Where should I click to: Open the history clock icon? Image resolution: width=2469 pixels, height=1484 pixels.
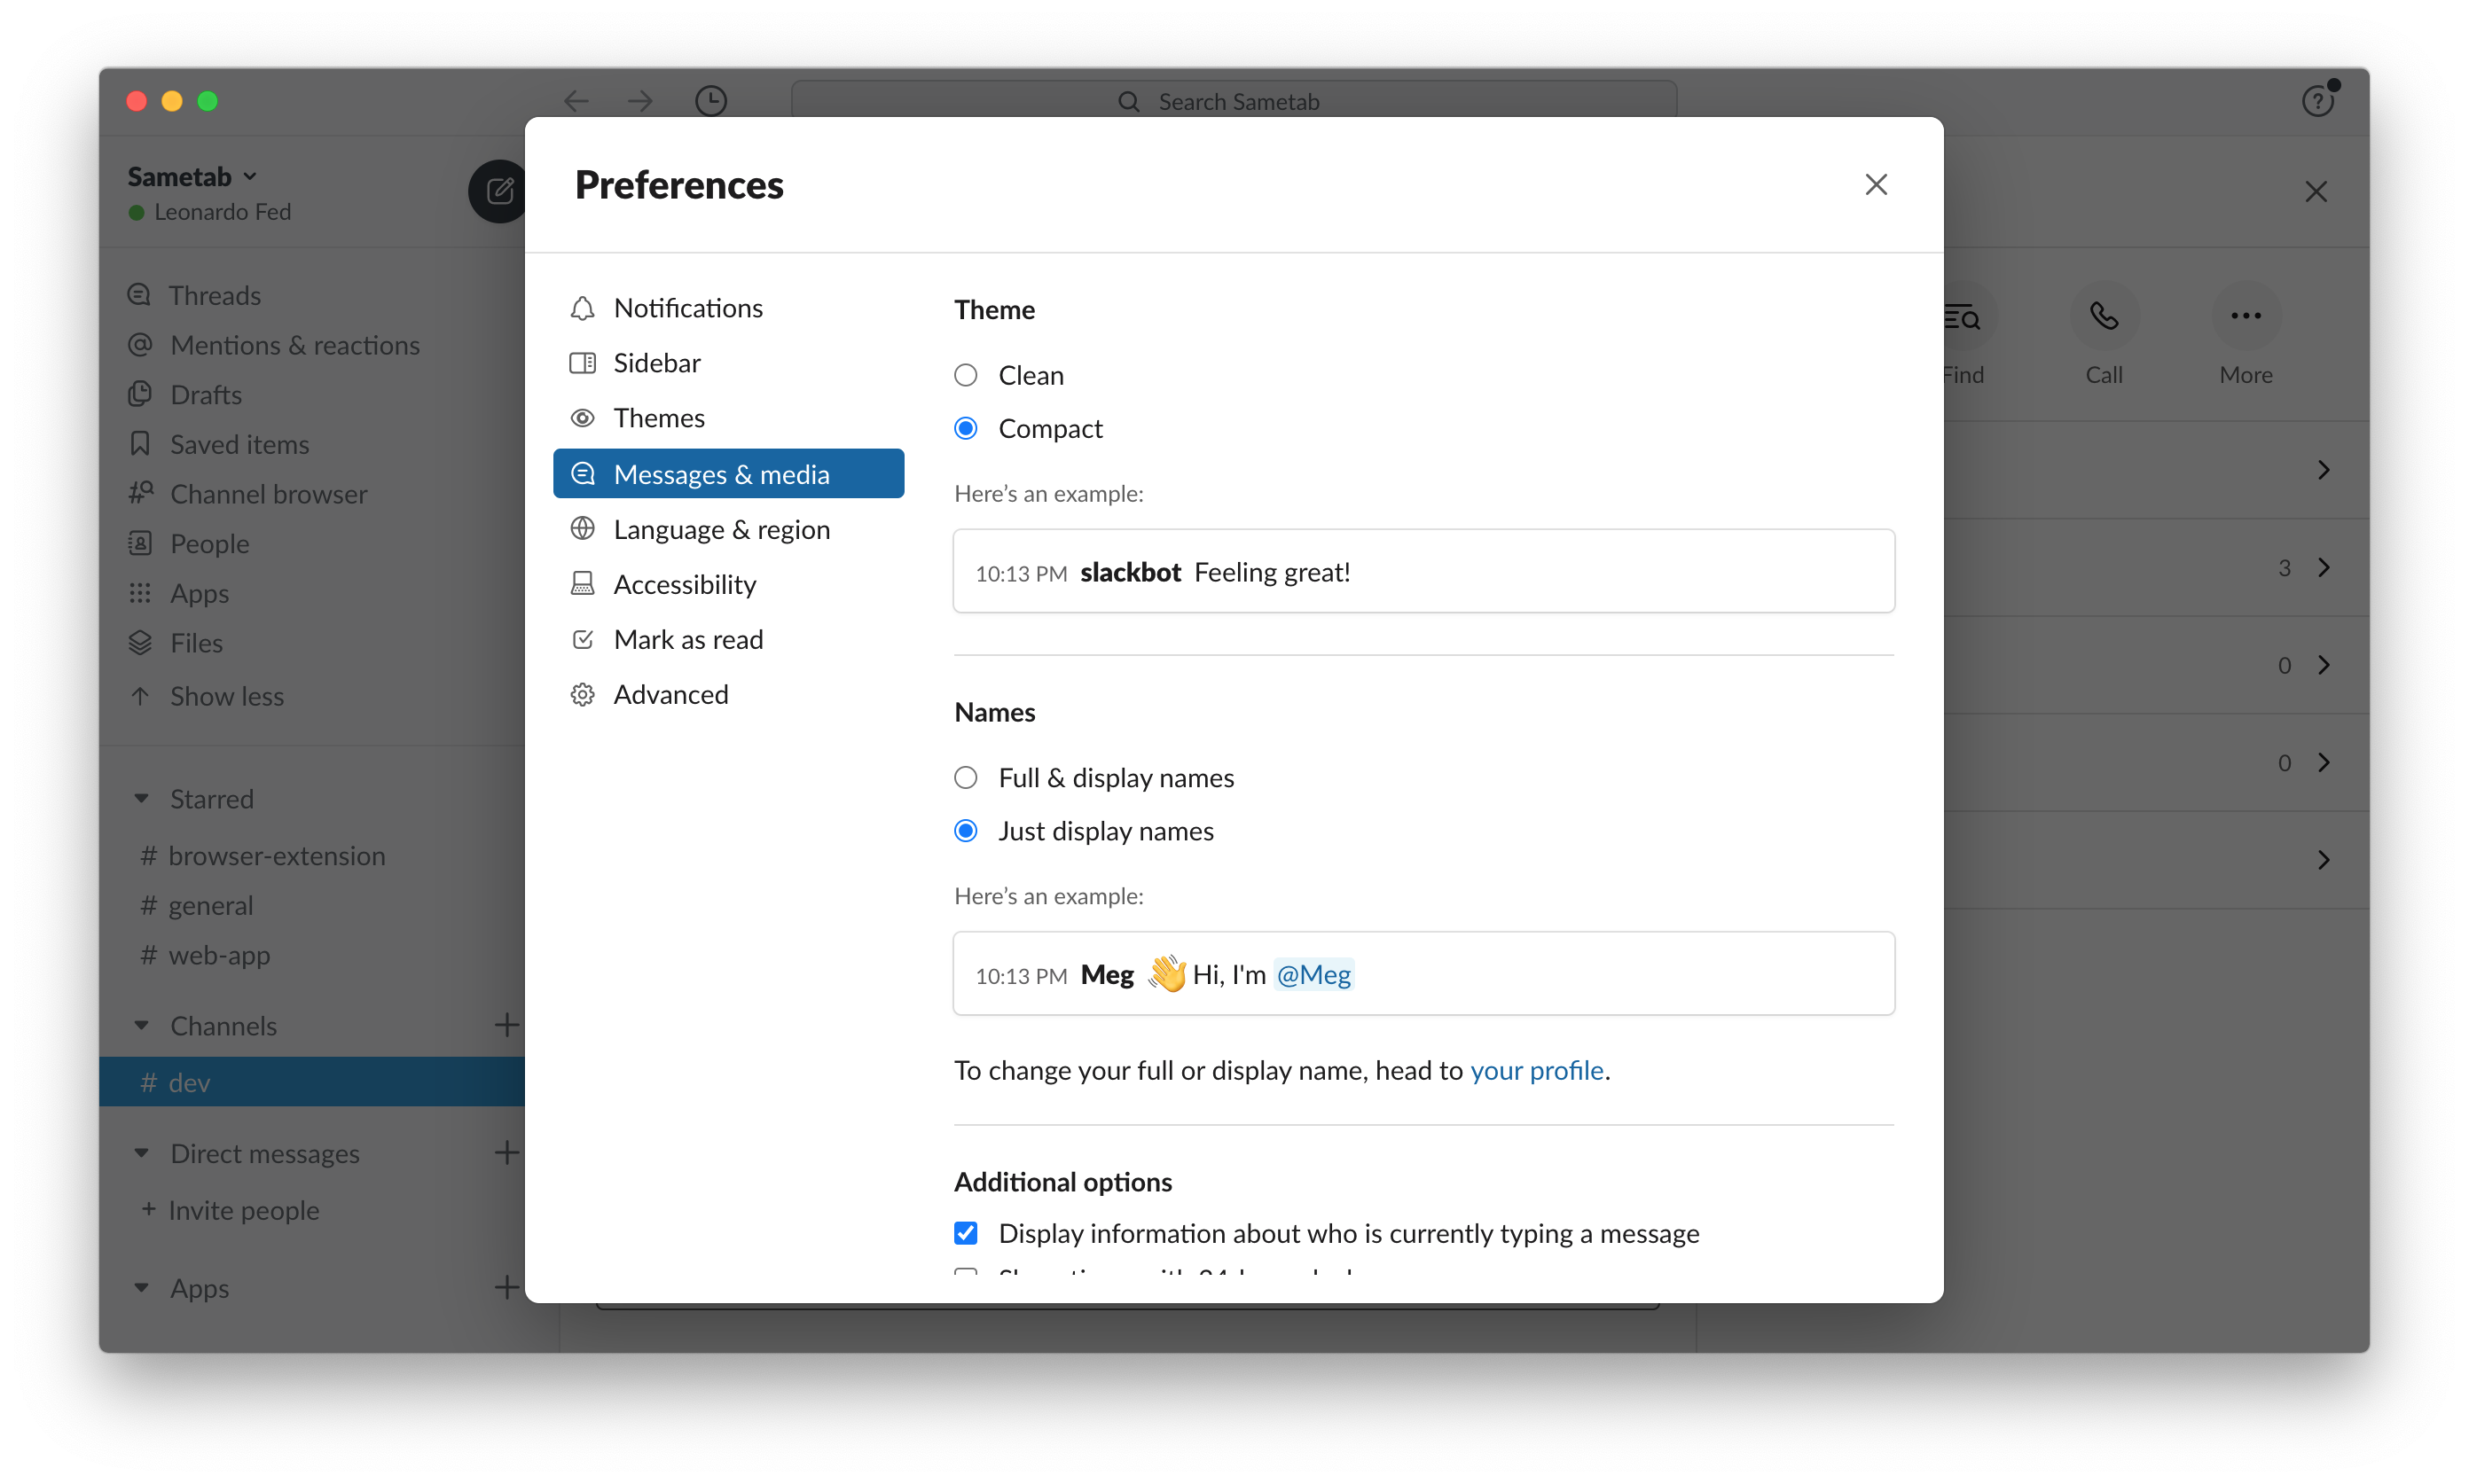click(710, 101)
